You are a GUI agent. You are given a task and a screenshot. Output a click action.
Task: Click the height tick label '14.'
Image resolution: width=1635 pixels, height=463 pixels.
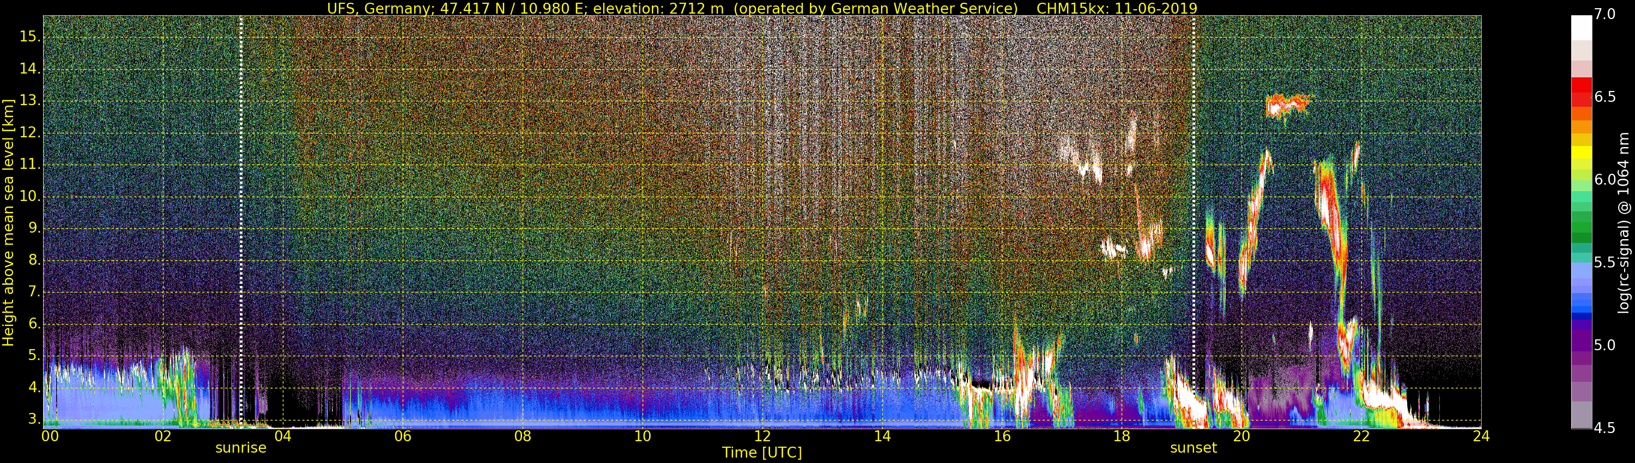30,69
